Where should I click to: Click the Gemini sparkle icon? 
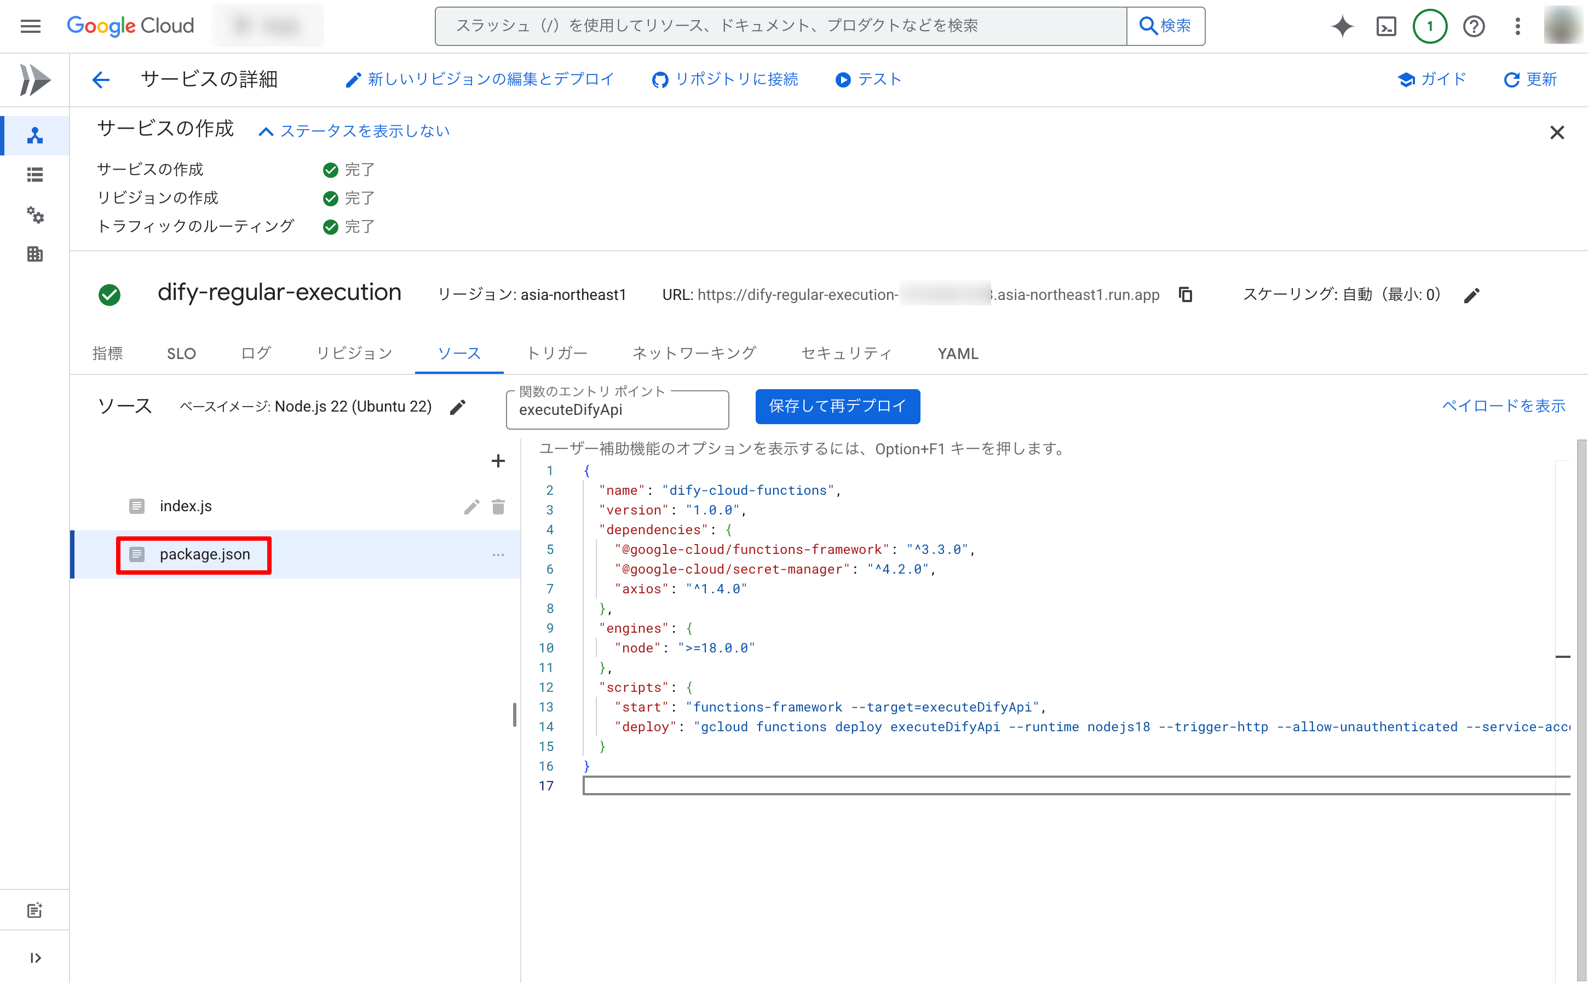(1342, 27)
